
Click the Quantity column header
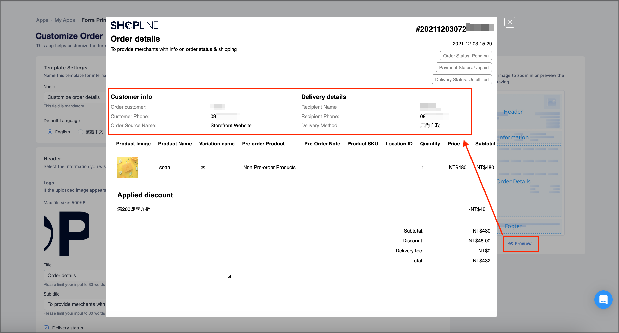tap(430, 144)
